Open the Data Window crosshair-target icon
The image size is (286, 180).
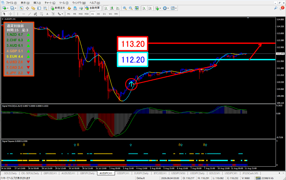[x=27, y=8]
